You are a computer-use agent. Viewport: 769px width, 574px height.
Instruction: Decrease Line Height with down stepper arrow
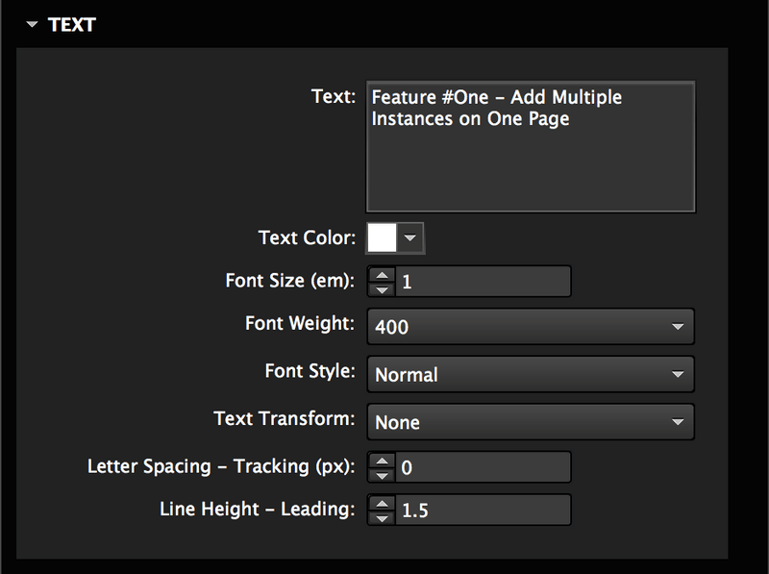point(382,518)
